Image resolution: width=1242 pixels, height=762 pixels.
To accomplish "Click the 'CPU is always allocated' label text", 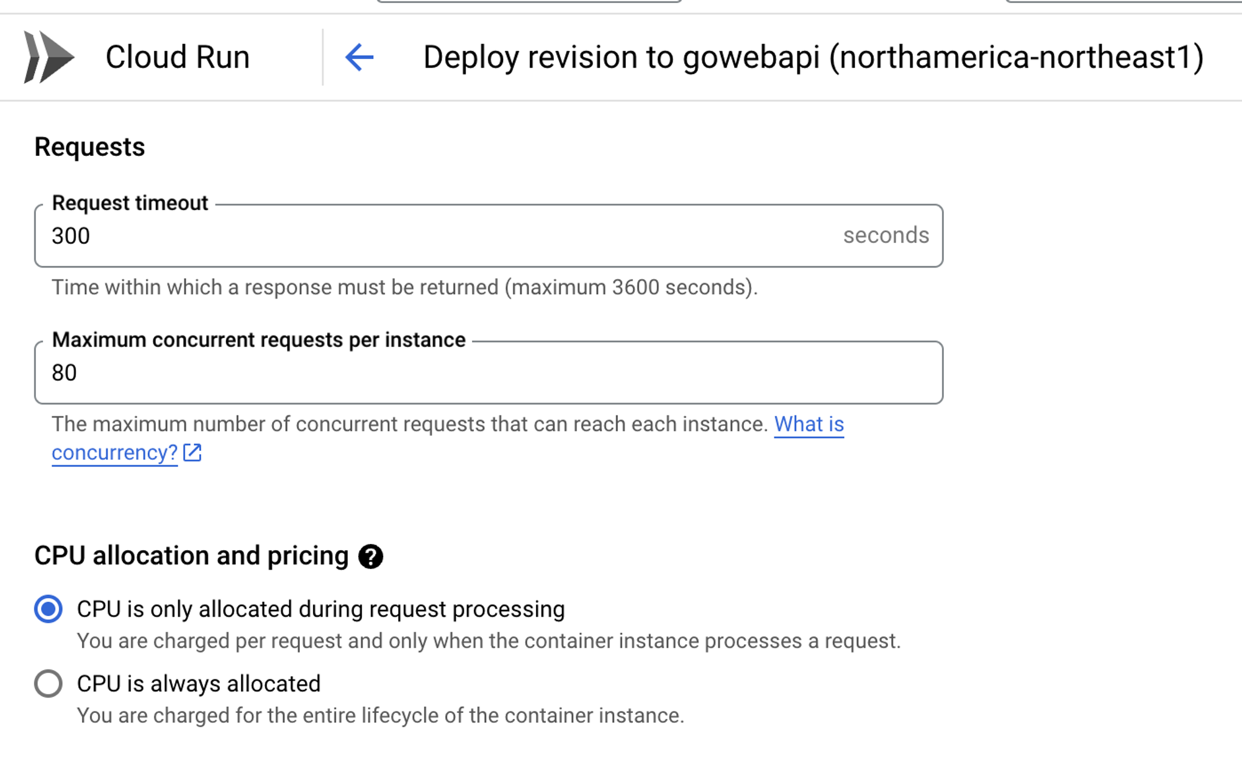I will pos(199,684).
